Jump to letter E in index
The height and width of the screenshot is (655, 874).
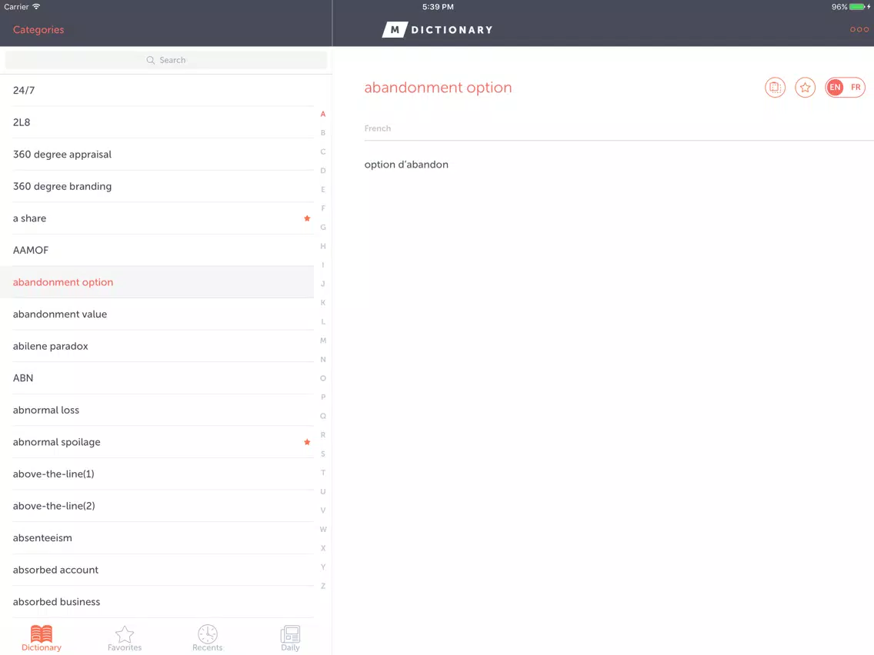tap(322, 189)
